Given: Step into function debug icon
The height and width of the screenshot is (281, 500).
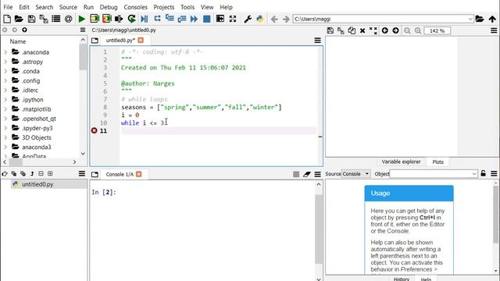Looking at the screenshot, I should click(170, 19).
